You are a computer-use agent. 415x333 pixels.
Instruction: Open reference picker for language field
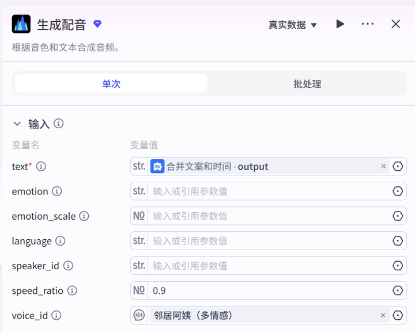[398, 241]
